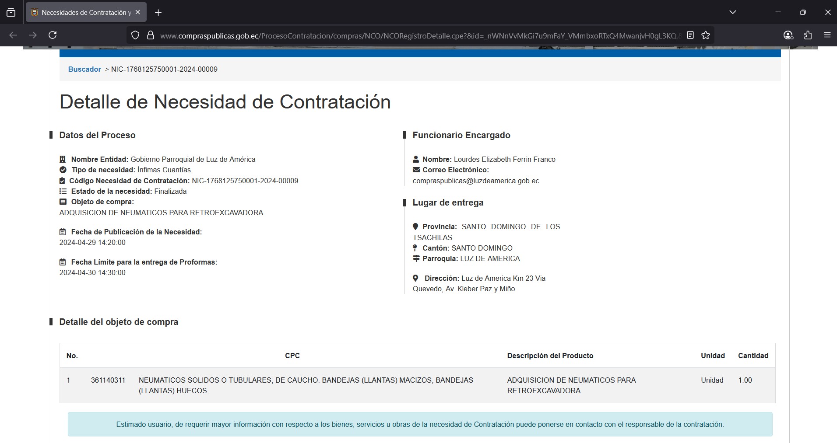
Task: Click email compraspublicas@luzdeamerica.gob.ec
Action: (x=476, y=181)
